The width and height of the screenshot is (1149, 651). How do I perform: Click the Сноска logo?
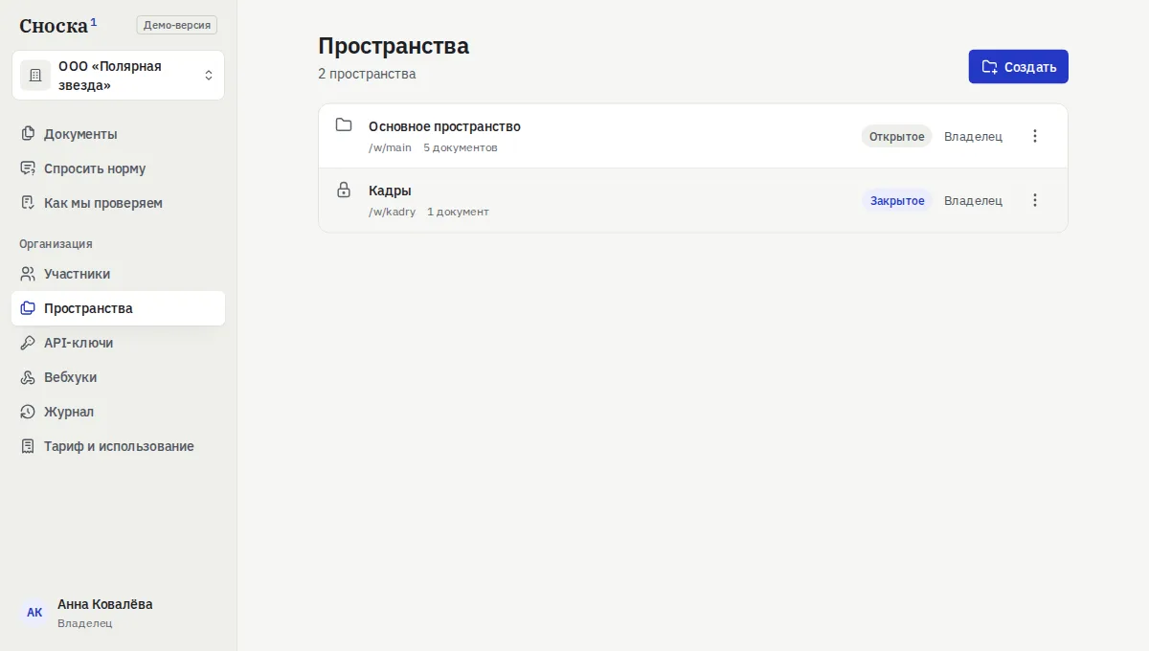click(57, 25)
